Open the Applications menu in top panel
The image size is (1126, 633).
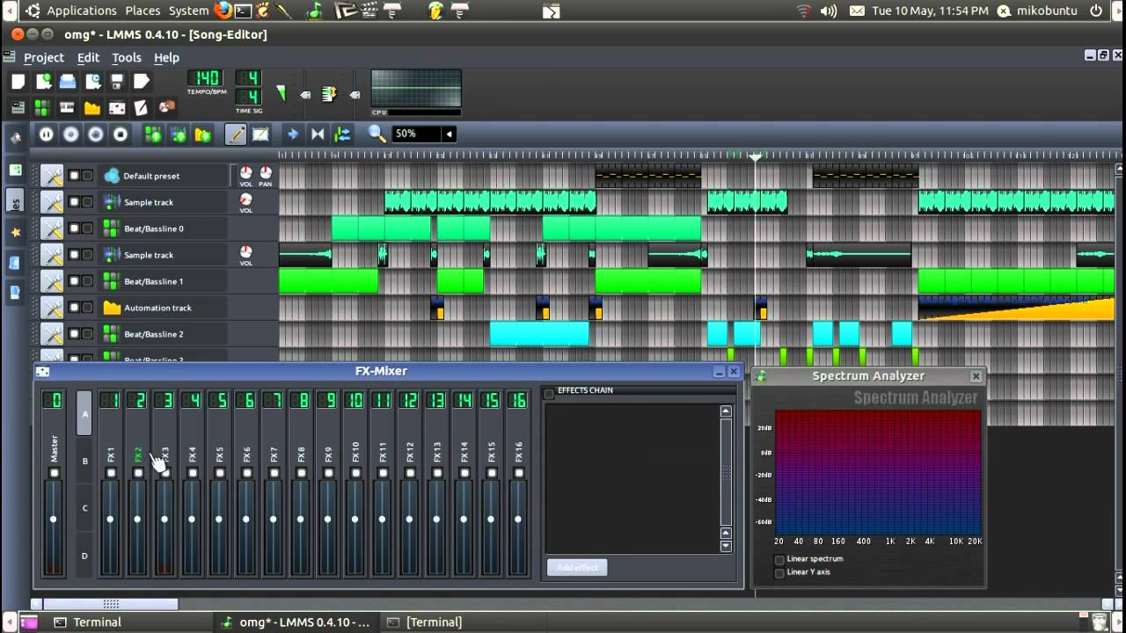click(81, 11)
